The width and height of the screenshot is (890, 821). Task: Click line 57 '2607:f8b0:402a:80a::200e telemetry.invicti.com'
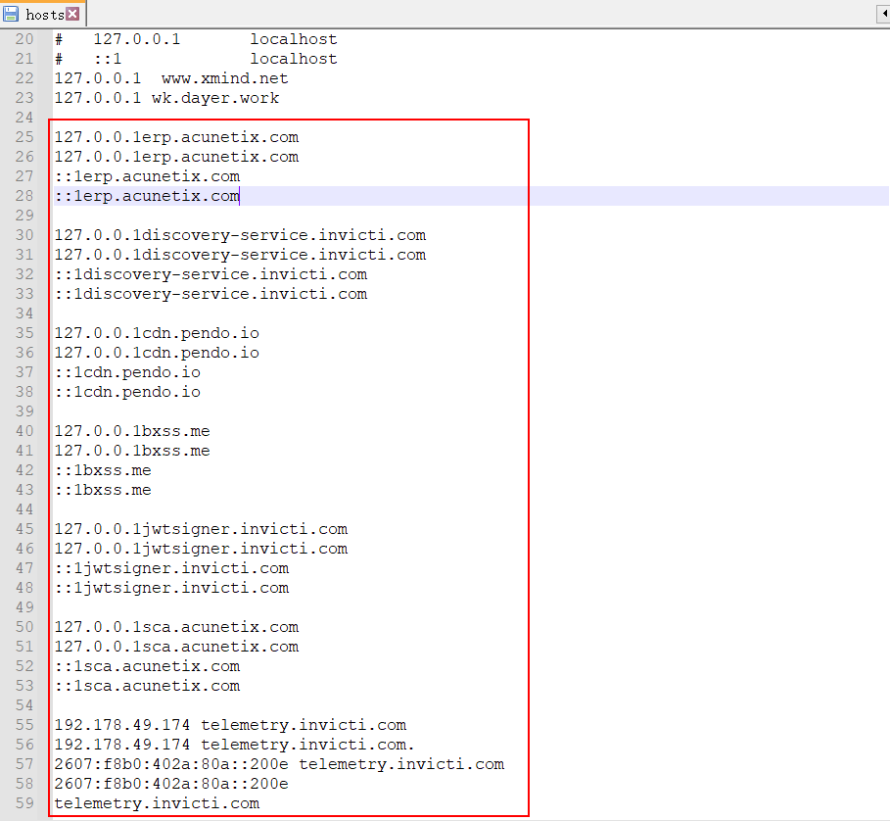pyautogui.click(x=279, y=764)
